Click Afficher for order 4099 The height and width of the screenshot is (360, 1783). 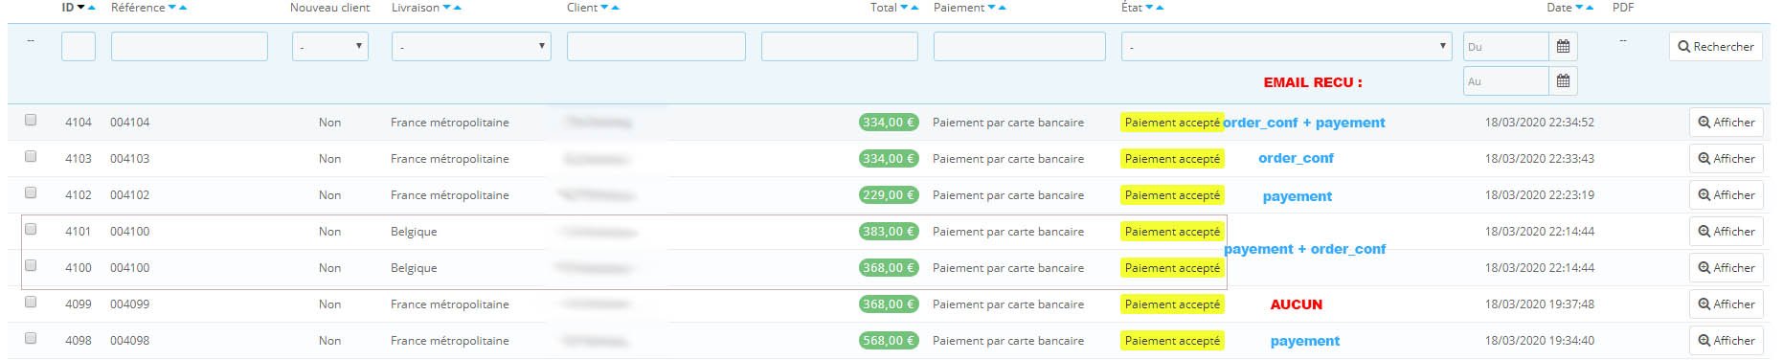(x=1727, y=304)
